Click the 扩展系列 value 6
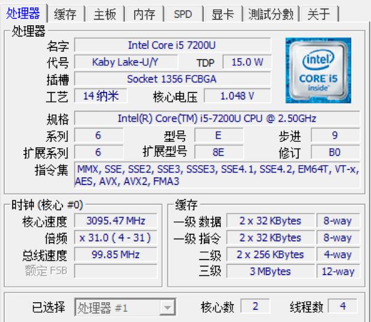 [x=99, y=152]
